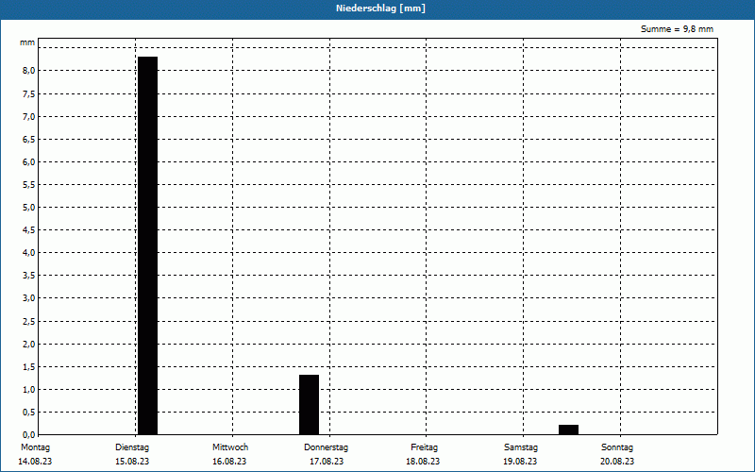Screen dimensions: 755x472
Task: Click the Samstag day label
Action: [x=521, y=447]
